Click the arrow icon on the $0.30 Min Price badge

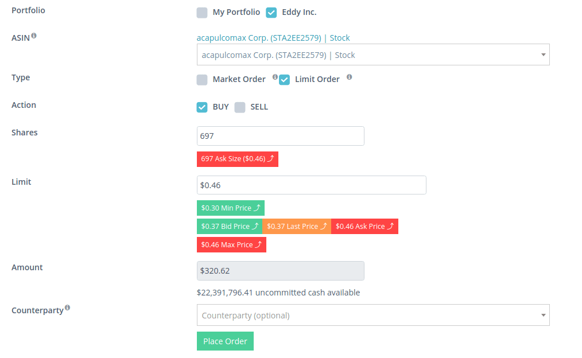click(256, 208)
